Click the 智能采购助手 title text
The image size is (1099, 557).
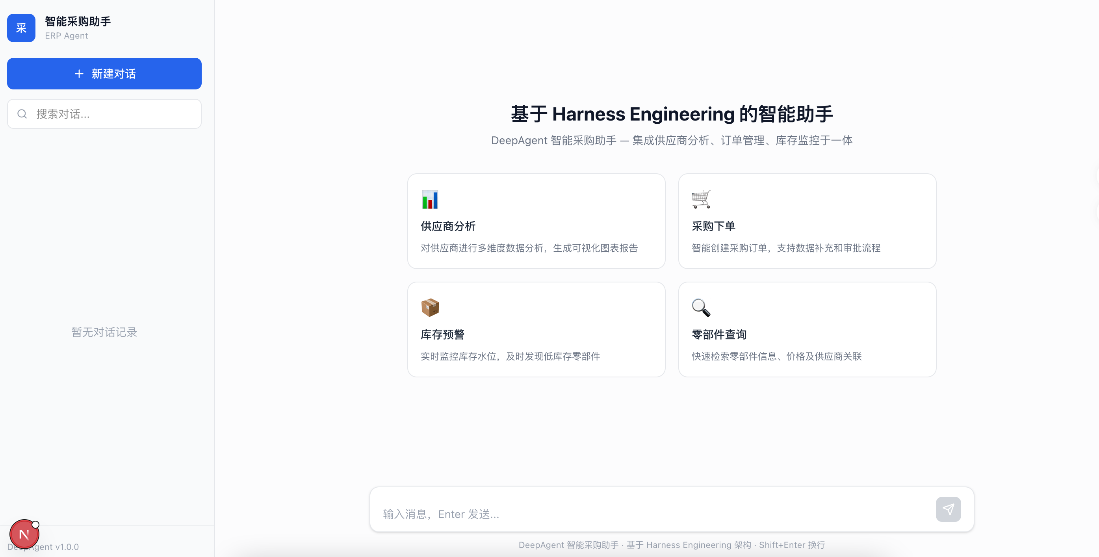click(78, 21)
